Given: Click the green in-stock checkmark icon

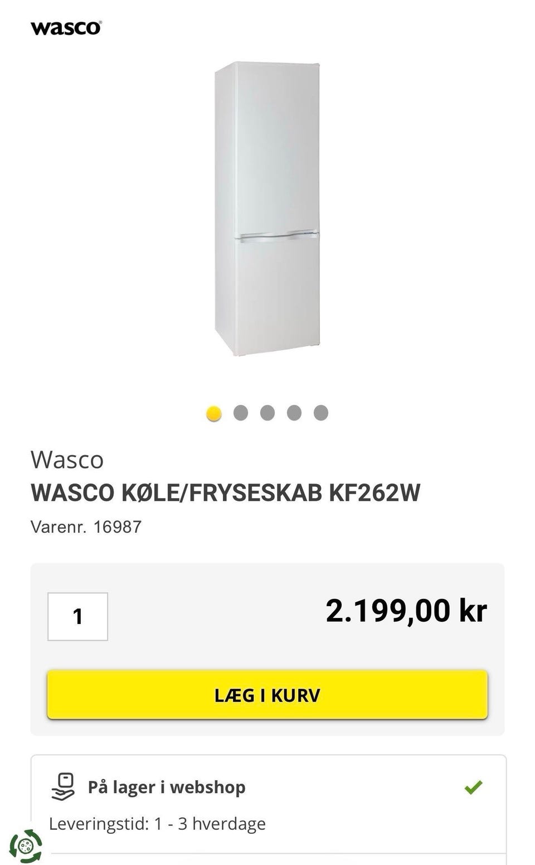Looking at the screenshot, I should tap(473, 787).
